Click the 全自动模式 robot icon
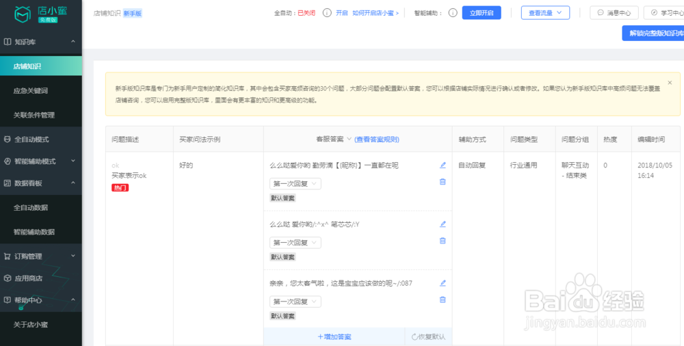Image resolution: width=684 pixels, height=346 pixels. (7, 139)
